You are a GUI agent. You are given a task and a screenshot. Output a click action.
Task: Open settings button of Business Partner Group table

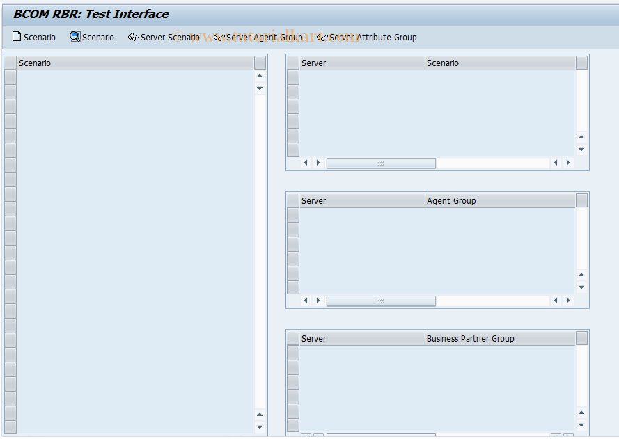coord(582,338)
